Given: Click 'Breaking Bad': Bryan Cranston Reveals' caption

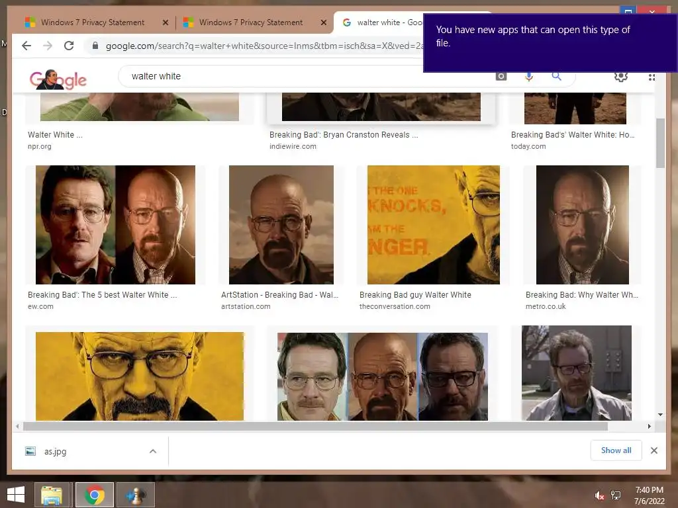Looking at the screenshot, I should coord(344,135).
